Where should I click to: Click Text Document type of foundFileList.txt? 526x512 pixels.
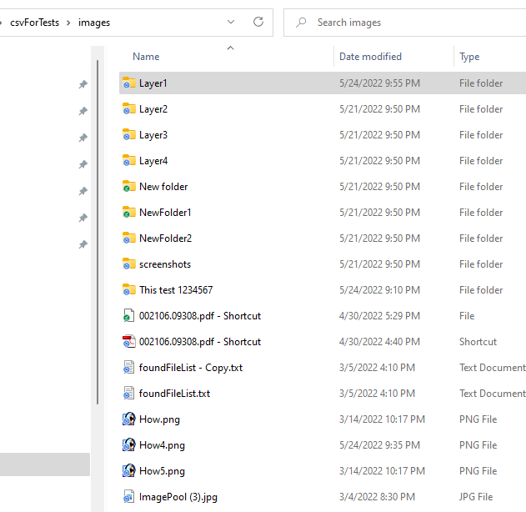492,394
